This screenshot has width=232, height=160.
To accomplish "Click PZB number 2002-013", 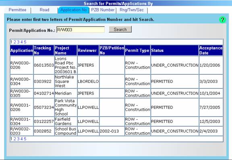I will click(109, 131).
